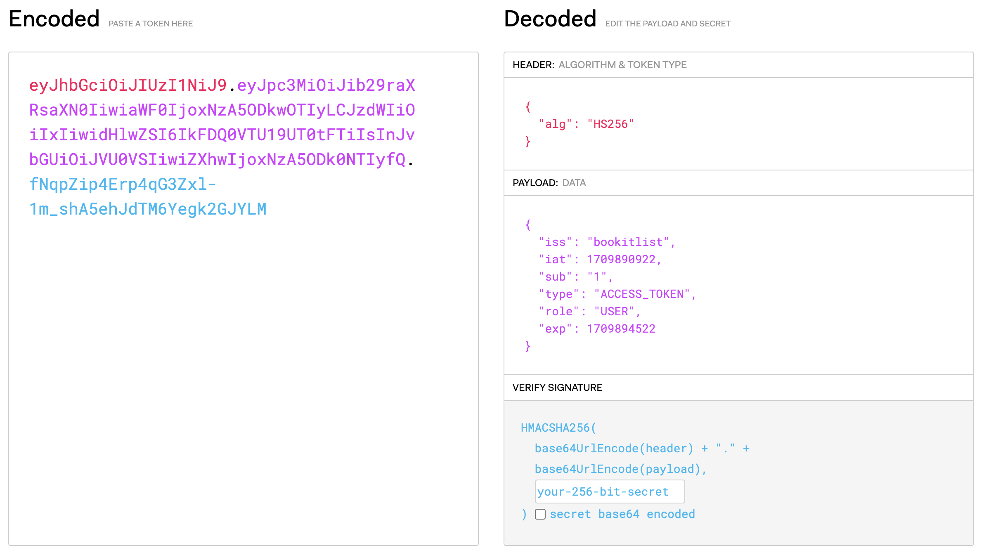Click the purple payload token segment
Image resolution: width=984 pixels, height=553 pixels.
click(x=222, y=135)
